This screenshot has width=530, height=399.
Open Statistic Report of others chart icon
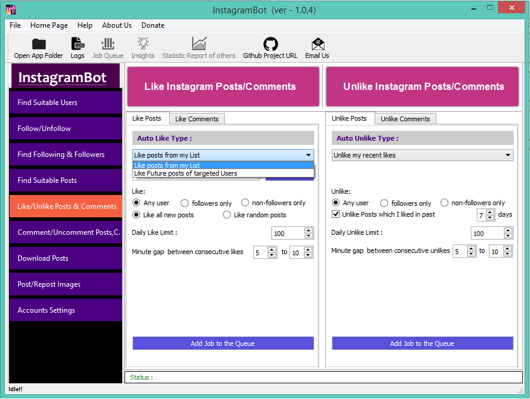(199, 43)
